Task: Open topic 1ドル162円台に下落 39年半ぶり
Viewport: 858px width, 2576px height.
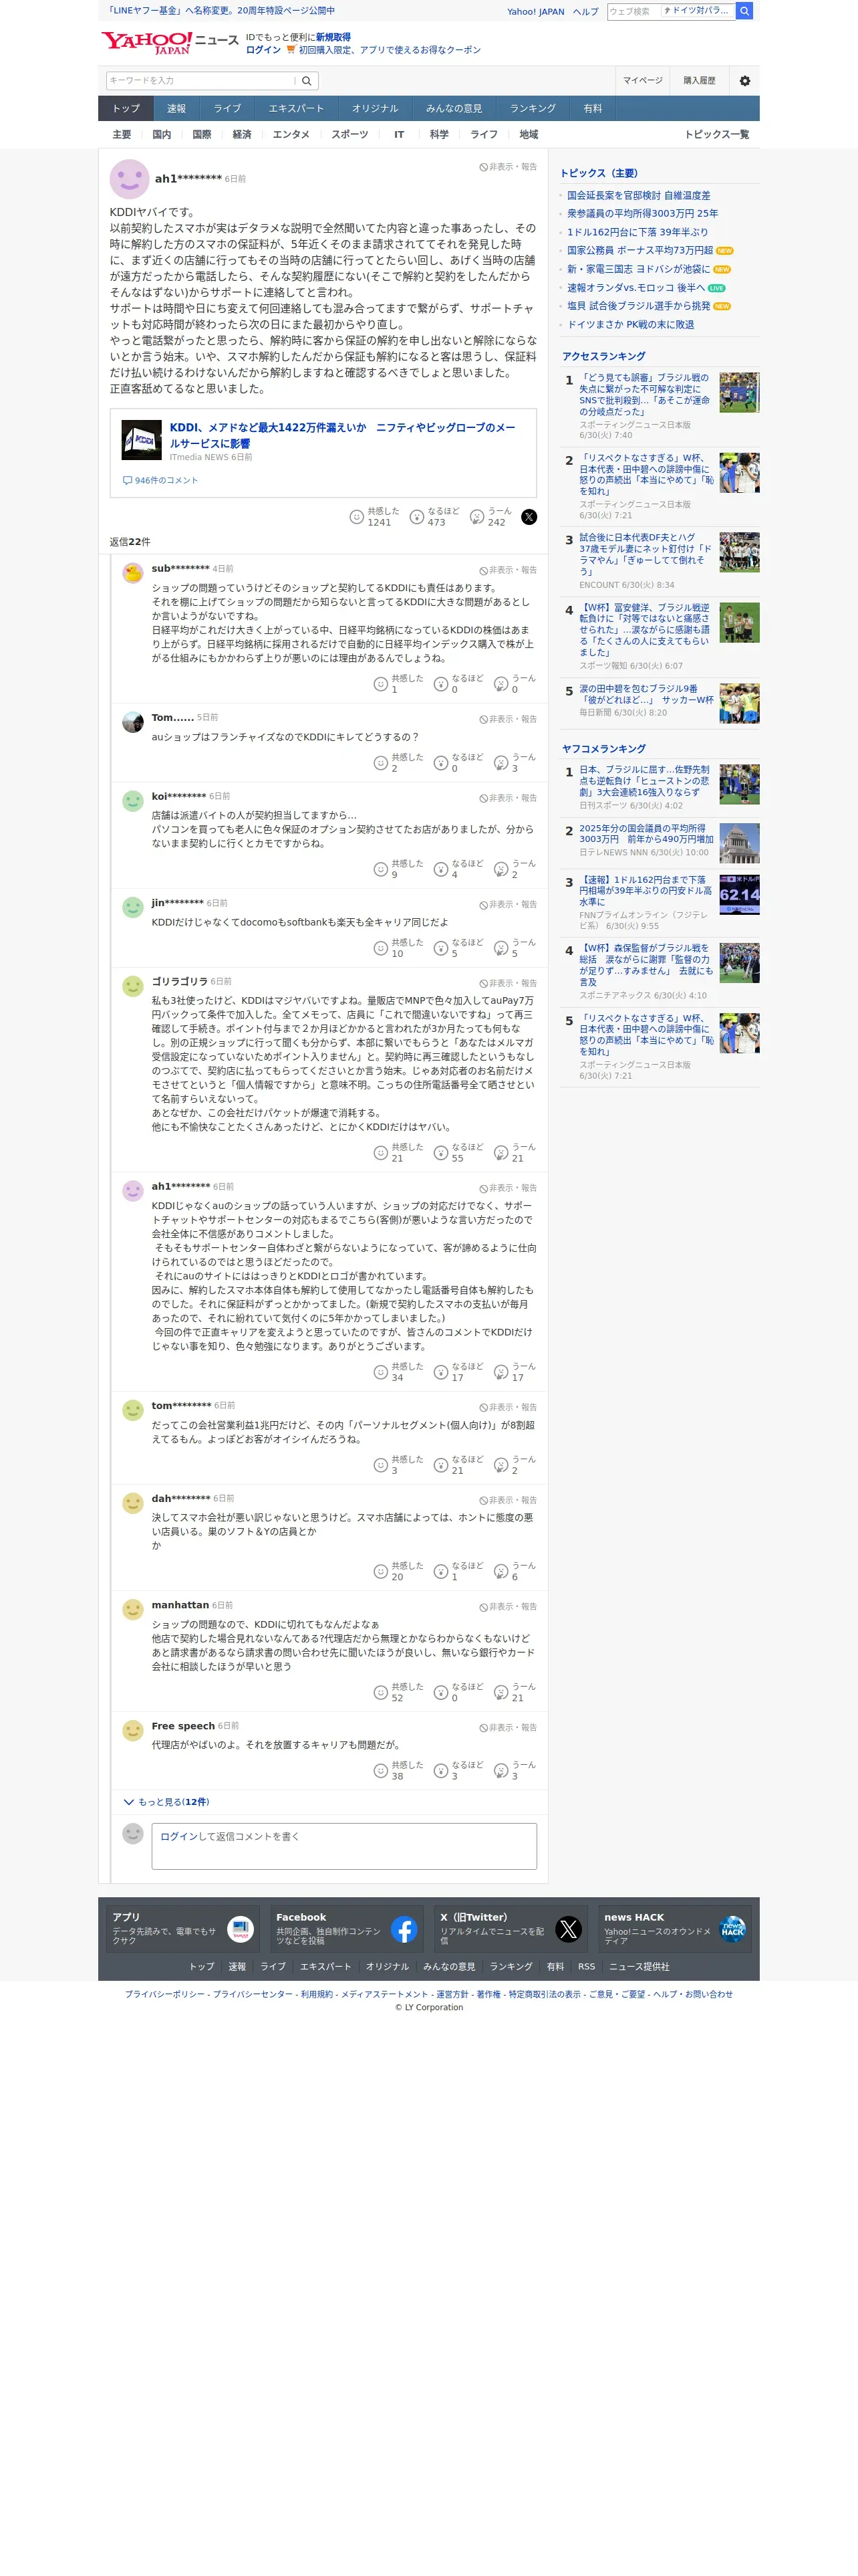Action: tap(637, 232)
